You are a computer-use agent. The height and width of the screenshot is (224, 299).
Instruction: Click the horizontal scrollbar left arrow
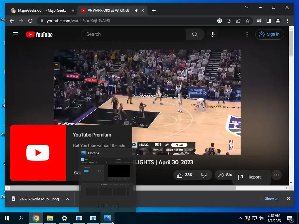coord(7,188)
